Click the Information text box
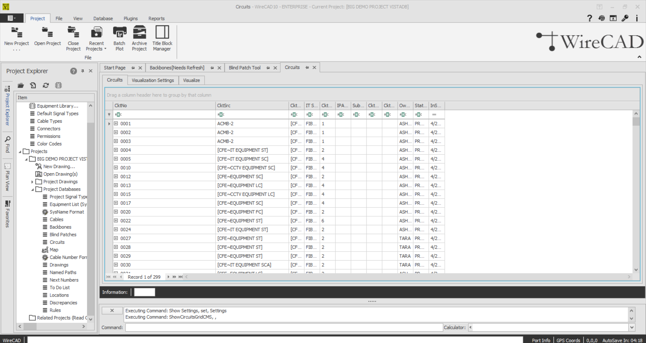Image resolution: width=646 pixels, height=343 pixels. pyautogui.click(x=145, y=292)
